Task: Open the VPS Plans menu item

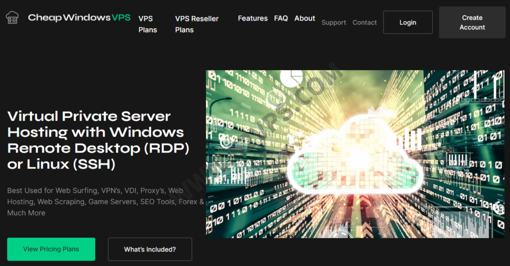Action: point(147,24)
